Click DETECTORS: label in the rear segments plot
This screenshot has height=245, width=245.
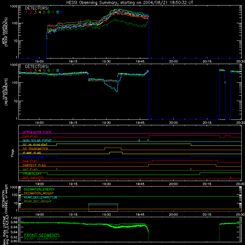point(37,66)
